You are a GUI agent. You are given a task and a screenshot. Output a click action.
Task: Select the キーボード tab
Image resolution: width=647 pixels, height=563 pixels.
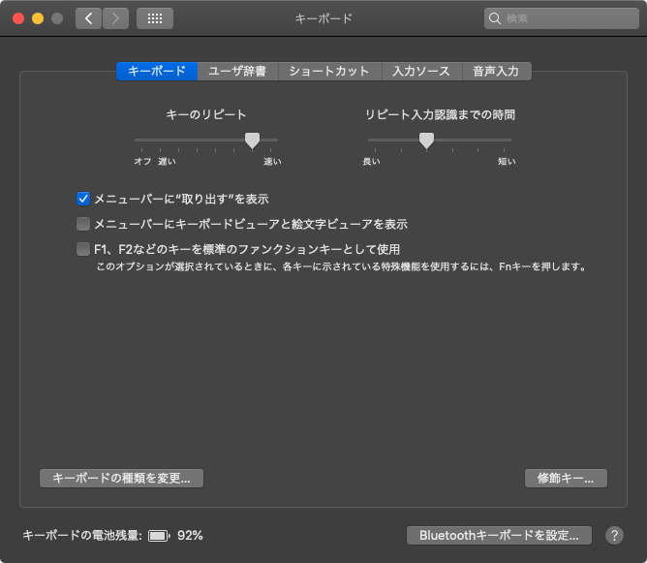pyautogui.click(x=156, y=71)
